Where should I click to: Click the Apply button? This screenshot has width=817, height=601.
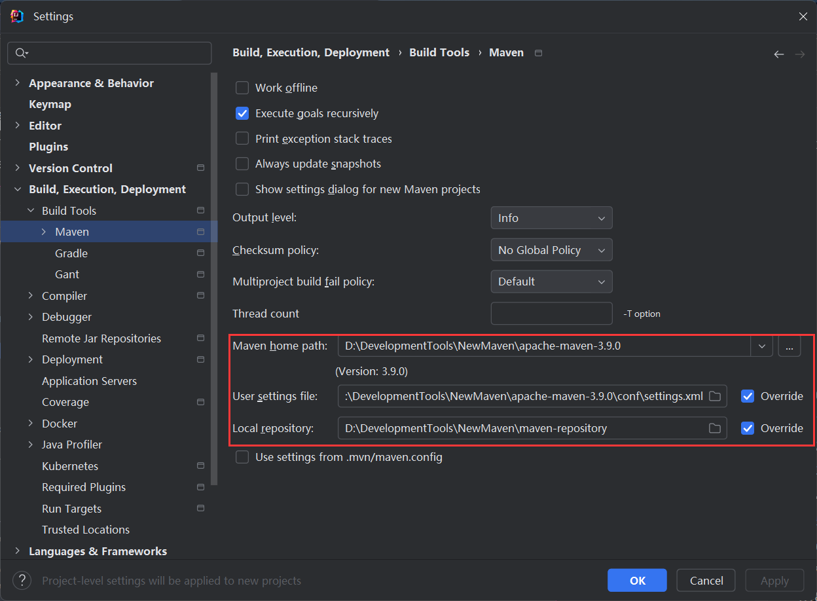774,580
